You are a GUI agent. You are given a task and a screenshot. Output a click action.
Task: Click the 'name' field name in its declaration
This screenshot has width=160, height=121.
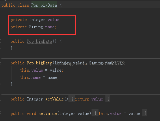[x=50, y=27]
